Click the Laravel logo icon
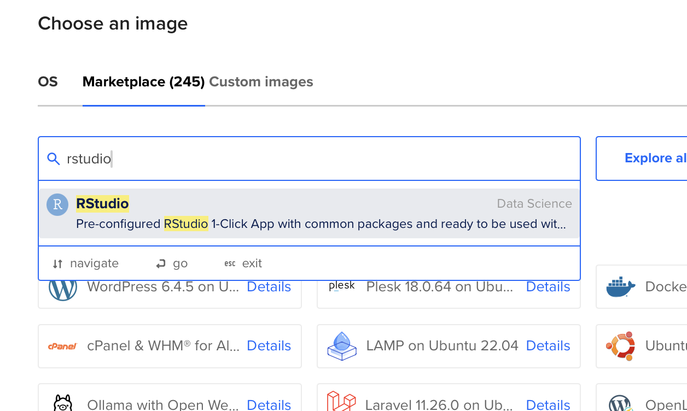Screen dimensions: 687x411 coord(341,403)
